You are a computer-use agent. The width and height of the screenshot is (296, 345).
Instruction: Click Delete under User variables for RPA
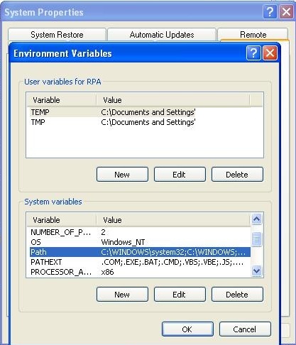point(237,175)
